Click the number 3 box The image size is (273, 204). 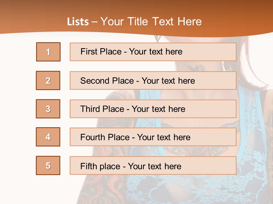(x=48, y=109)
